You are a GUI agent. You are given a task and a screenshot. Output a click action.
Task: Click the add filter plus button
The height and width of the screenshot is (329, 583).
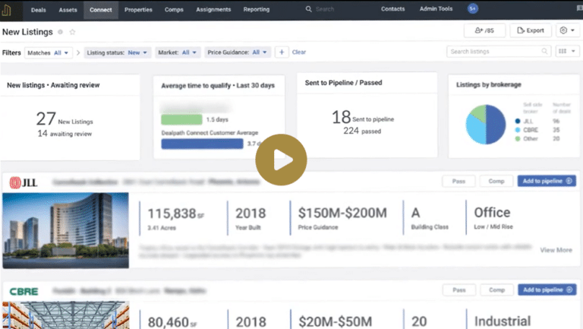pos(281,52)
